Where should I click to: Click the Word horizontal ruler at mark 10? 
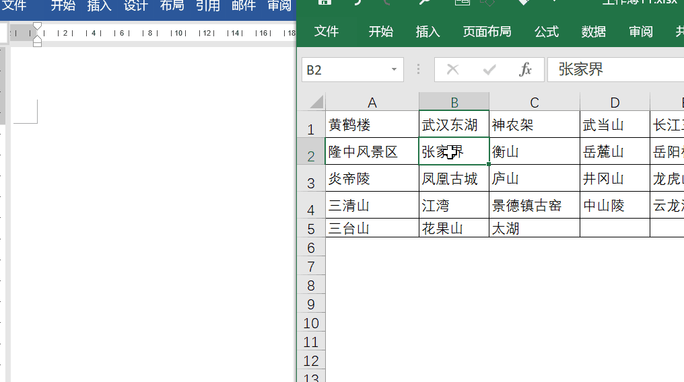(x=178, y=33)
